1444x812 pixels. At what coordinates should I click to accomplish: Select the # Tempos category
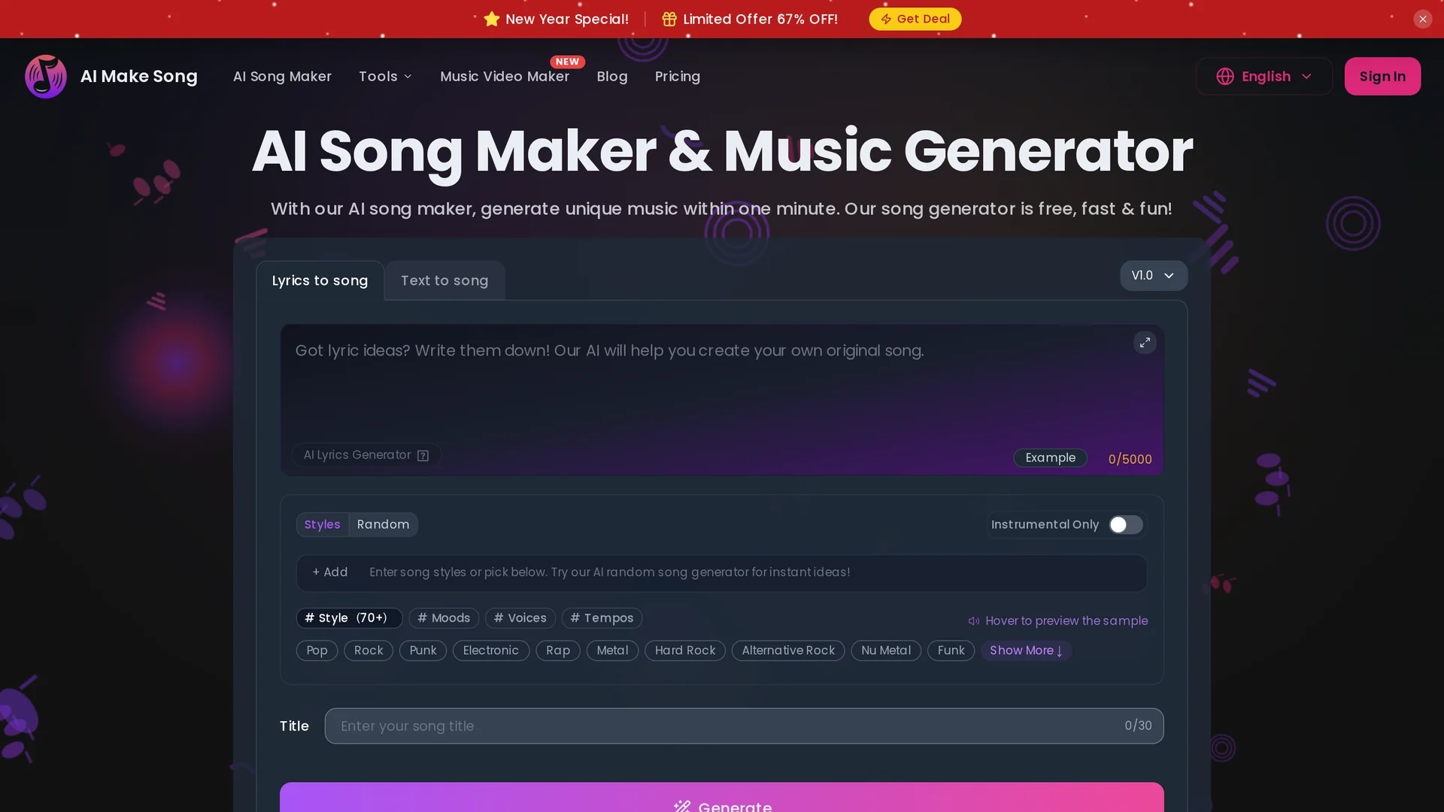point(602,618)
